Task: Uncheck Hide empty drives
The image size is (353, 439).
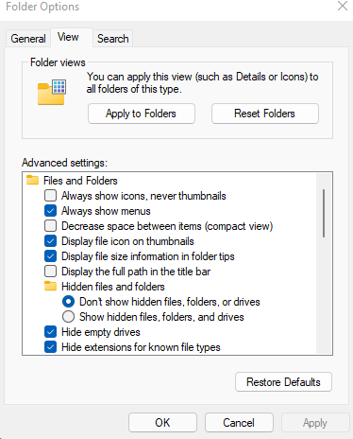Action: [50, 332]
